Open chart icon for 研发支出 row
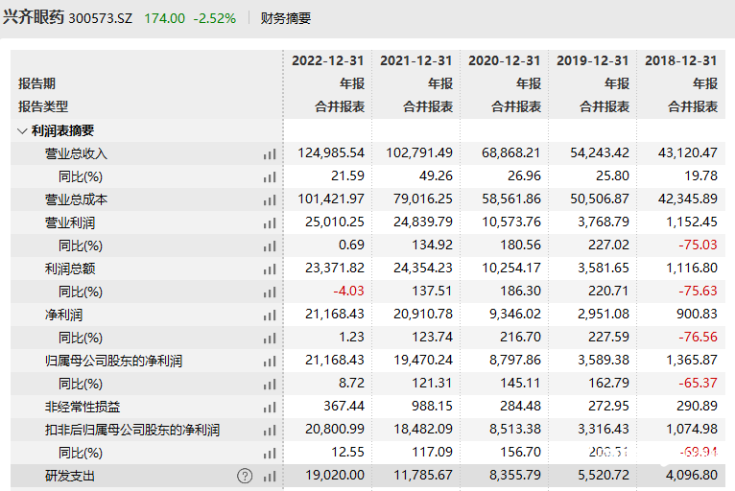The width and height of the screenshot is (735, 491). tap(270, 477)
